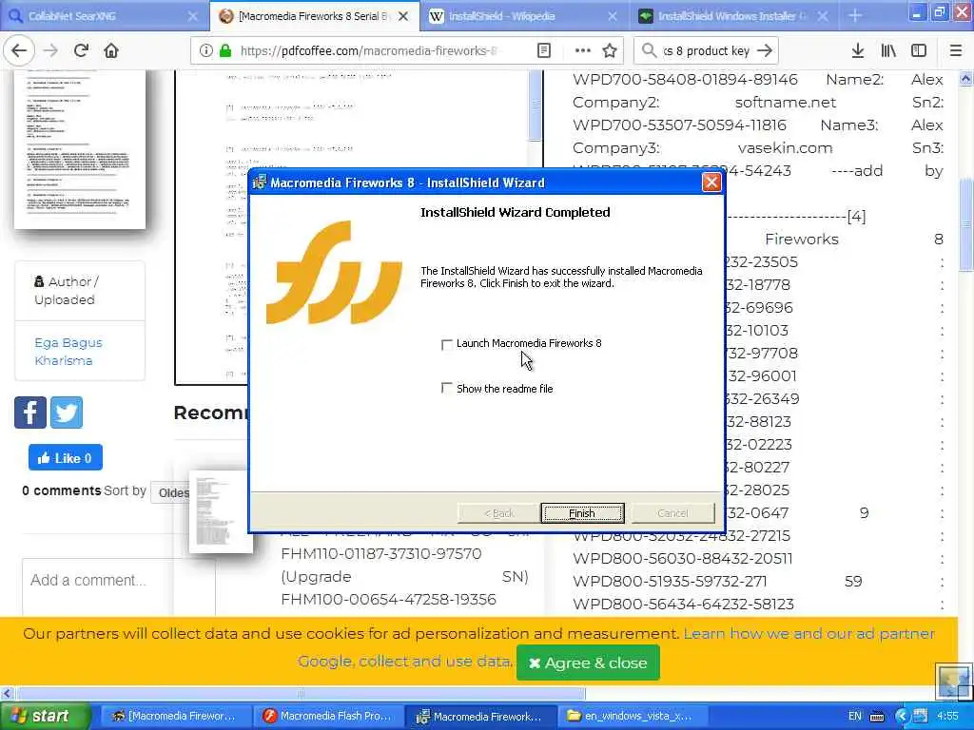Screen dimensions: 974x730
Task: Click the Facebook Like 0 button
Action: coord(66,458)
